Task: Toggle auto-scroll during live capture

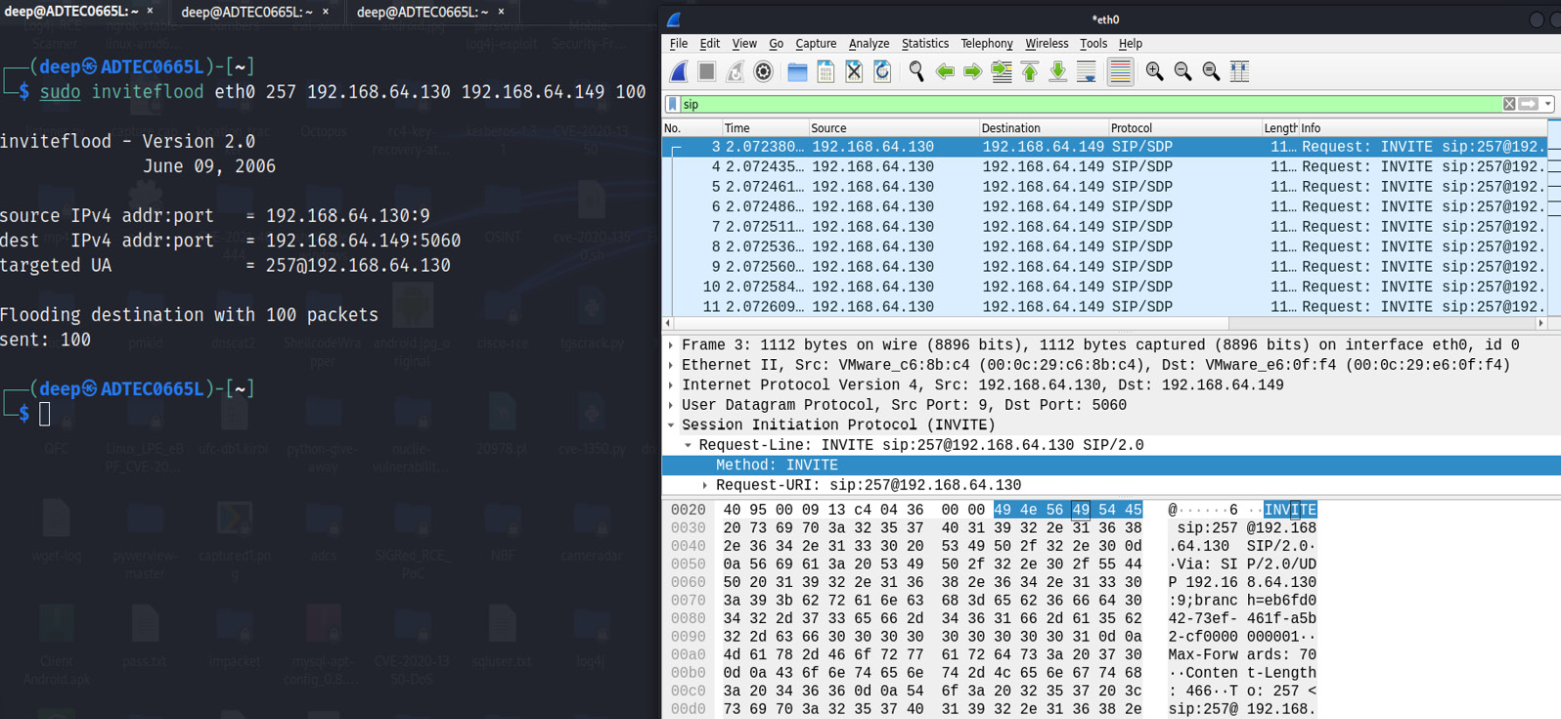Action: pos(1086,71)
